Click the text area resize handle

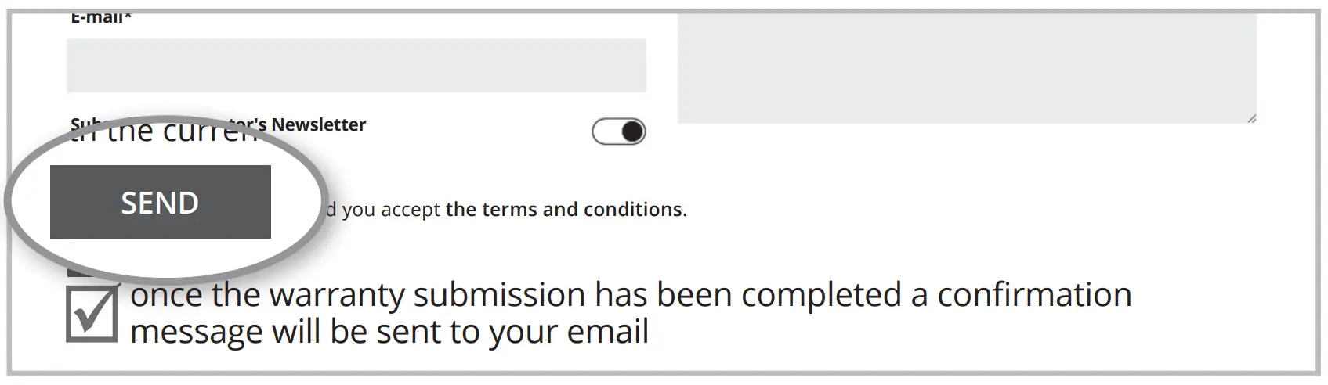(1251, 118)
